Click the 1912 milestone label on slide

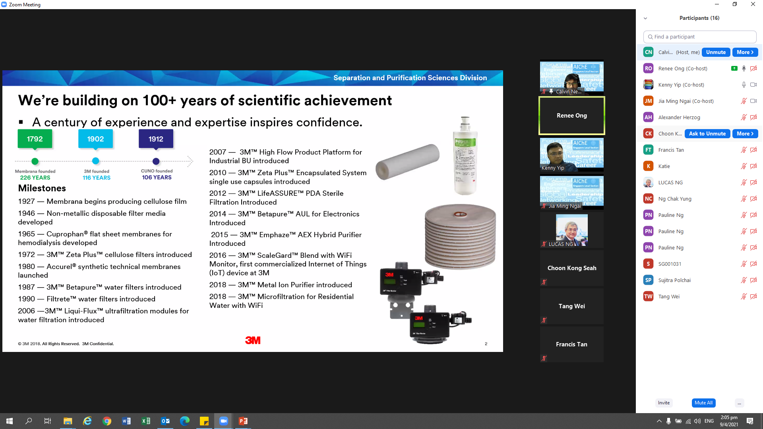[156, 139]
